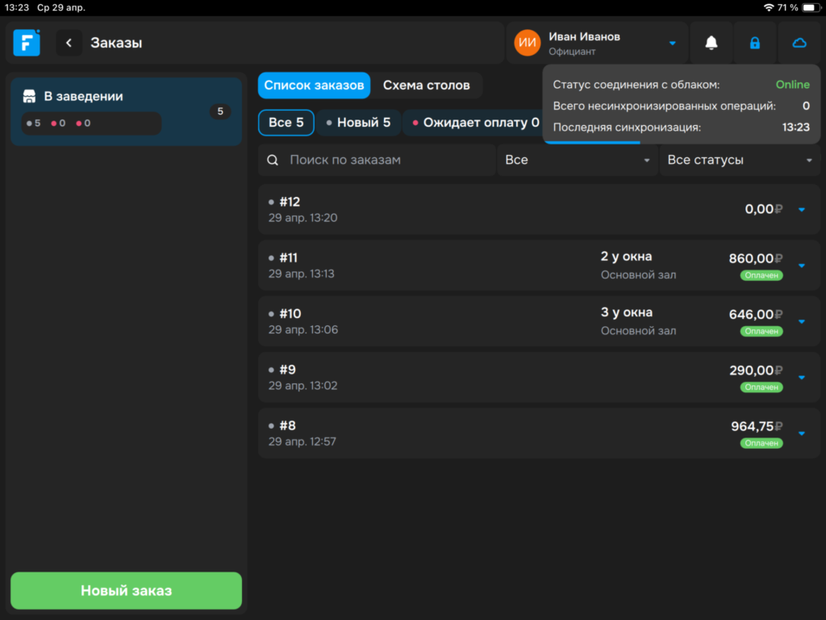Image resolution: width=826 pixels, height=620 pixels.
Task: Open user menu dropdown arrow
Action: 672,44
